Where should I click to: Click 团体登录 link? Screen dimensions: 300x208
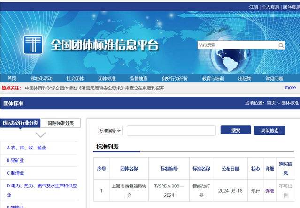point(291,7)
